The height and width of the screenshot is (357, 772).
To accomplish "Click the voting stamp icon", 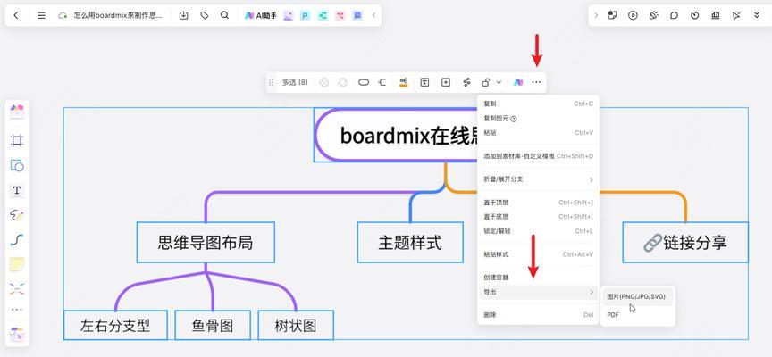I will 716,15.
